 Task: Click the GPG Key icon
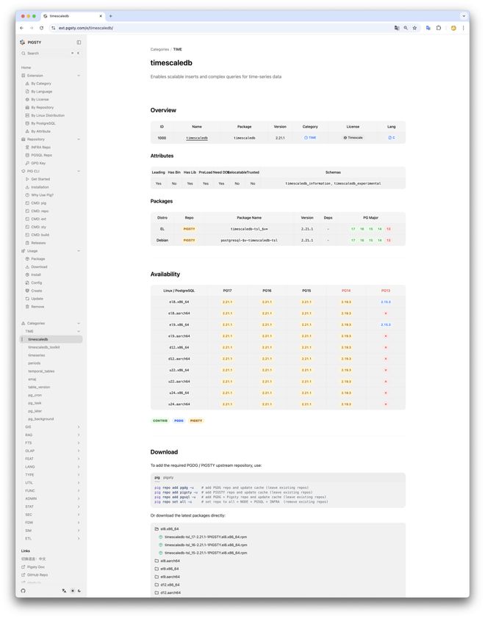coord(27,163)
